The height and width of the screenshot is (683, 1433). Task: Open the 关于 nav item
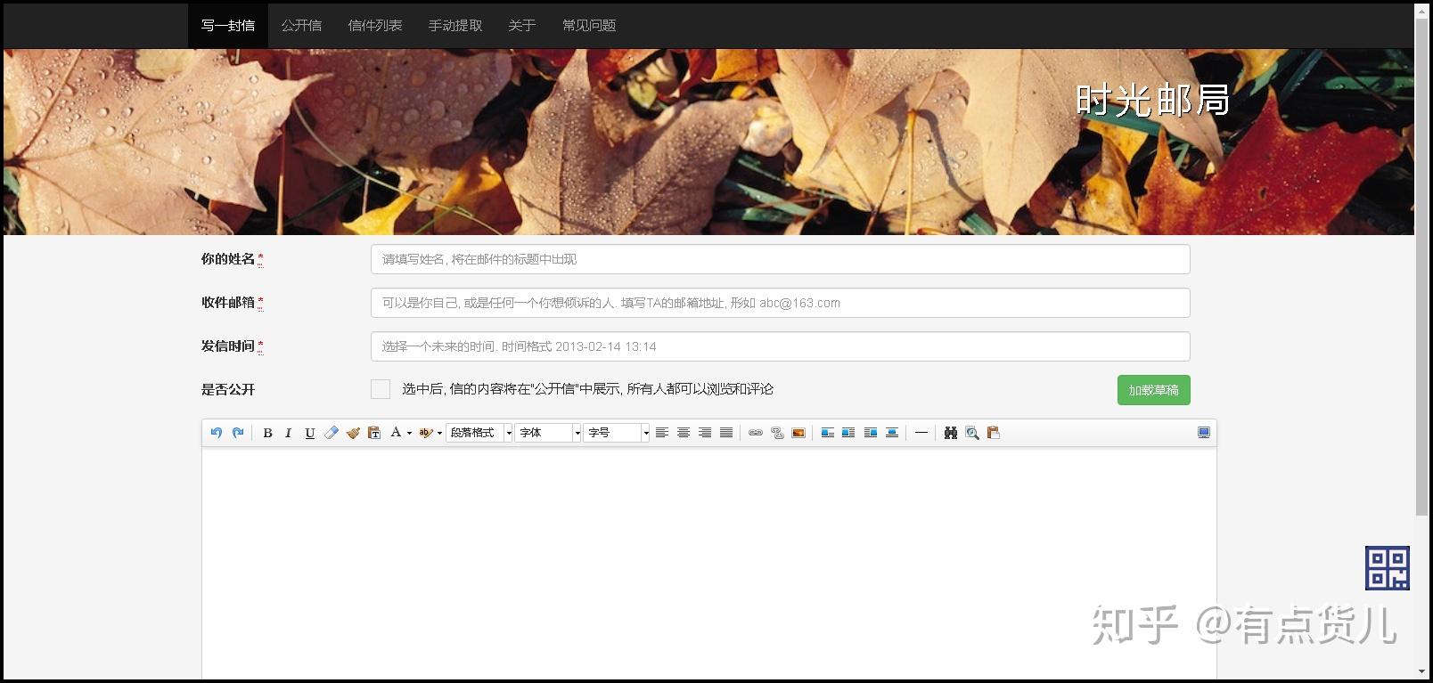point(522,26)
